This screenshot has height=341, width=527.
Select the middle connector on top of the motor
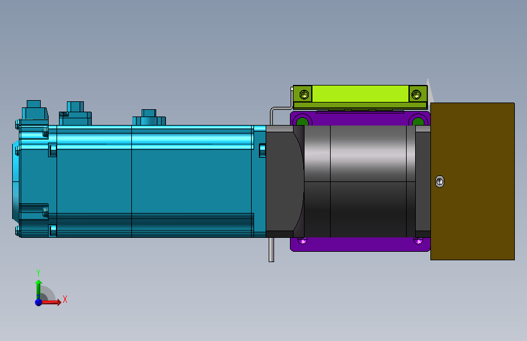pyautogui.click(x=75, y=113)
